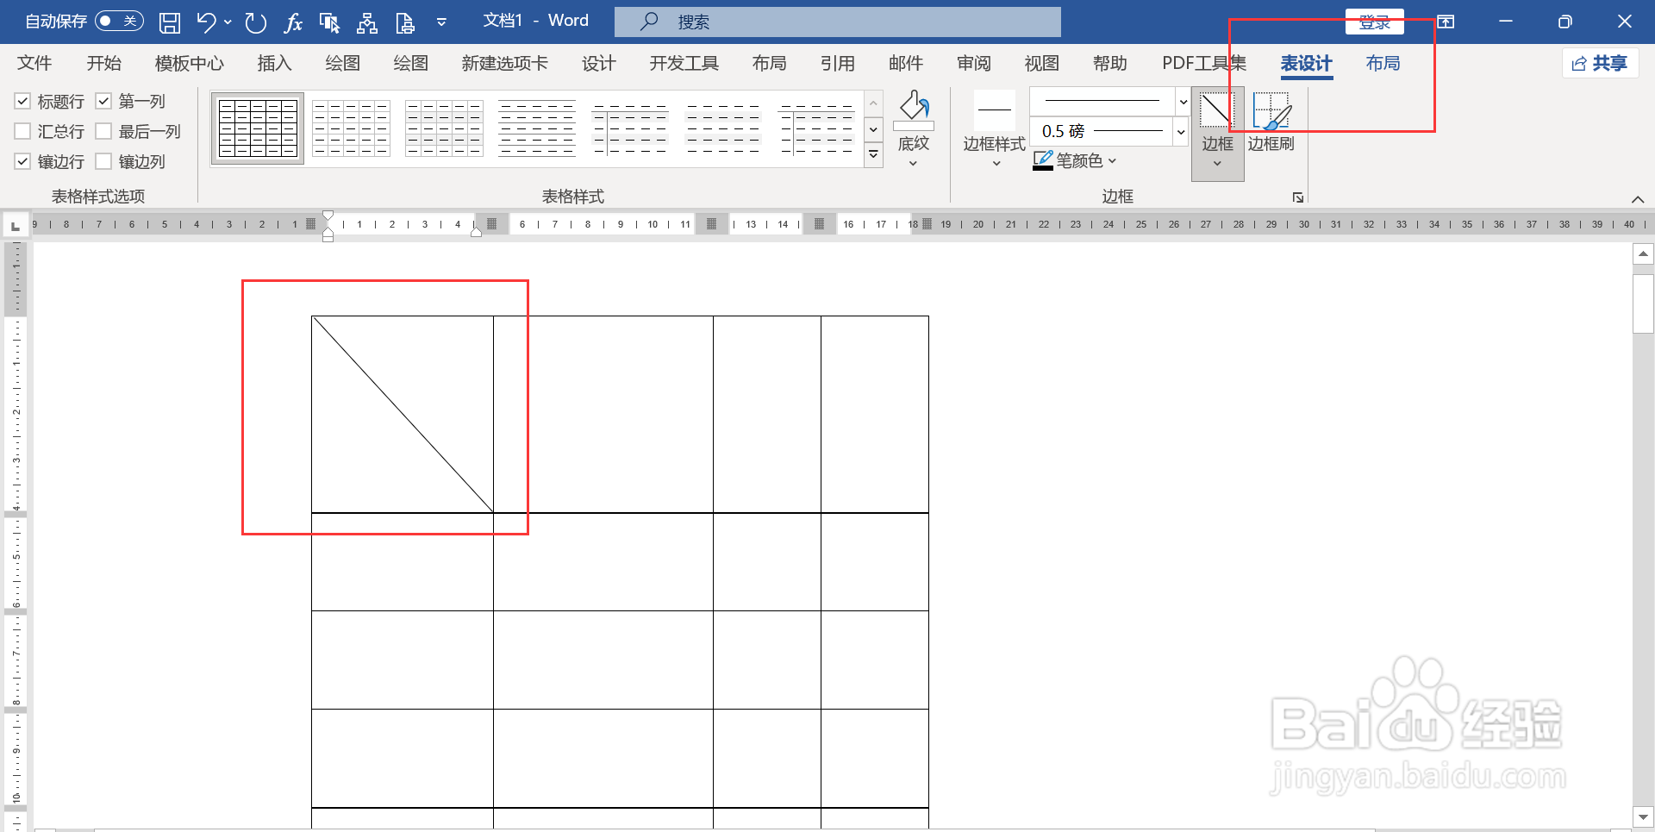Click the 边框样式 border styles icon

[x=995, y=110]
